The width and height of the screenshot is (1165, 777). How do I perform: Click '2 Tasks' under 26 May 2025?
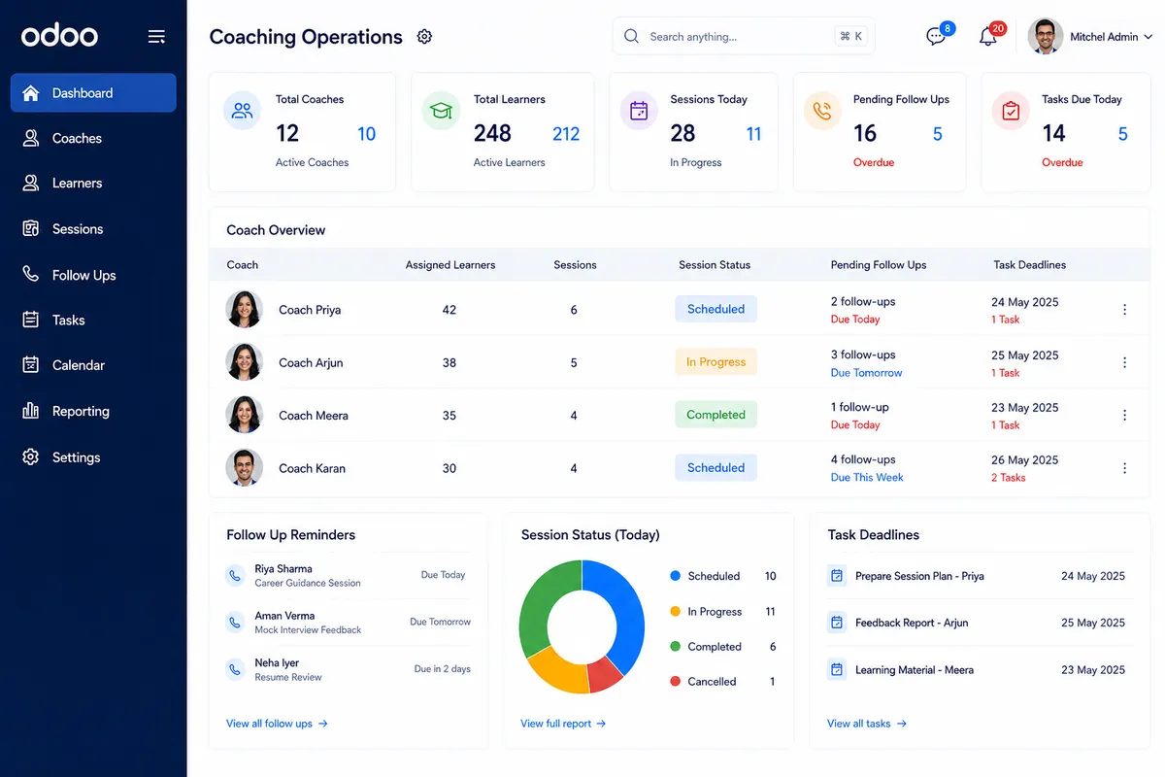[x=1008, y=478]
